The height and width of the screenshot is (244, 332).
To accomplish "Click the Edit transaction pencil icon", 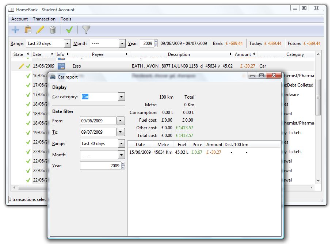I will 40,30.
